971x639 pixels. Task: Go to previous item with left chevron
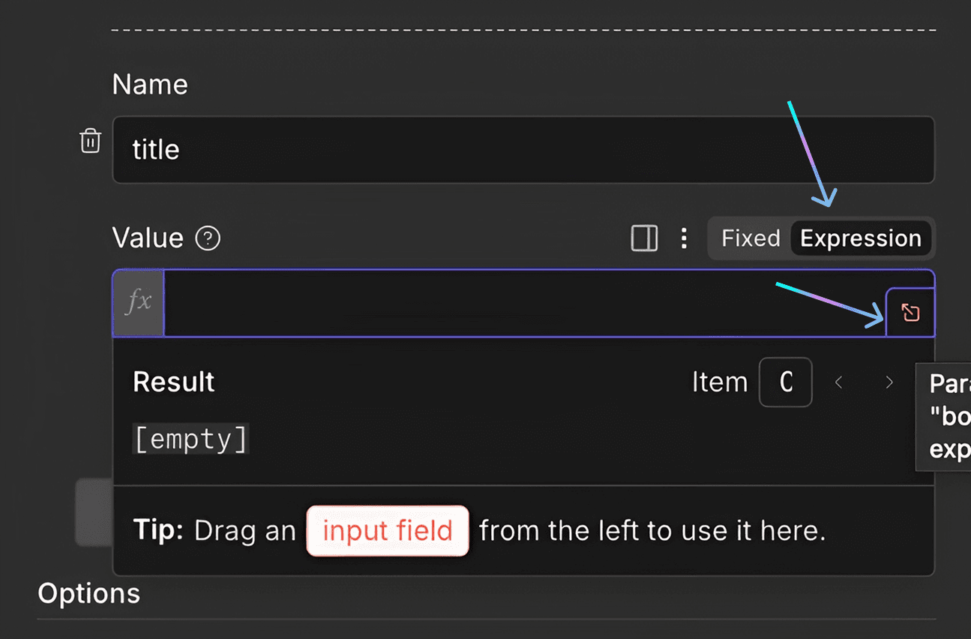[839, 382]
